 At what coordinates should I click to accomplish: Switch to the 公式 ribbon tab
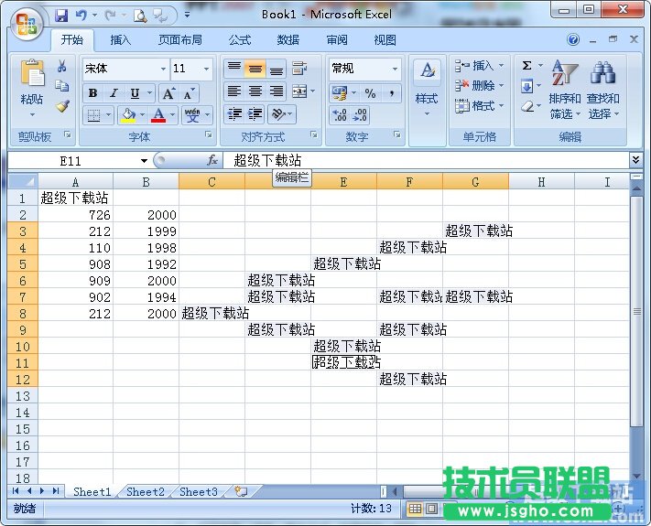click(x=240, y=40)
